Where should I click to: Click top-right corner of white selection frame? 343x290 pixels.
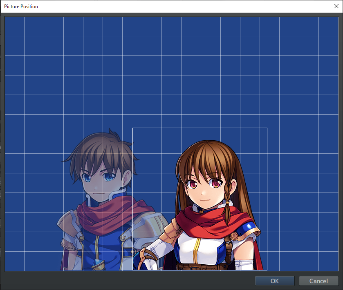[x=267, y=128]
